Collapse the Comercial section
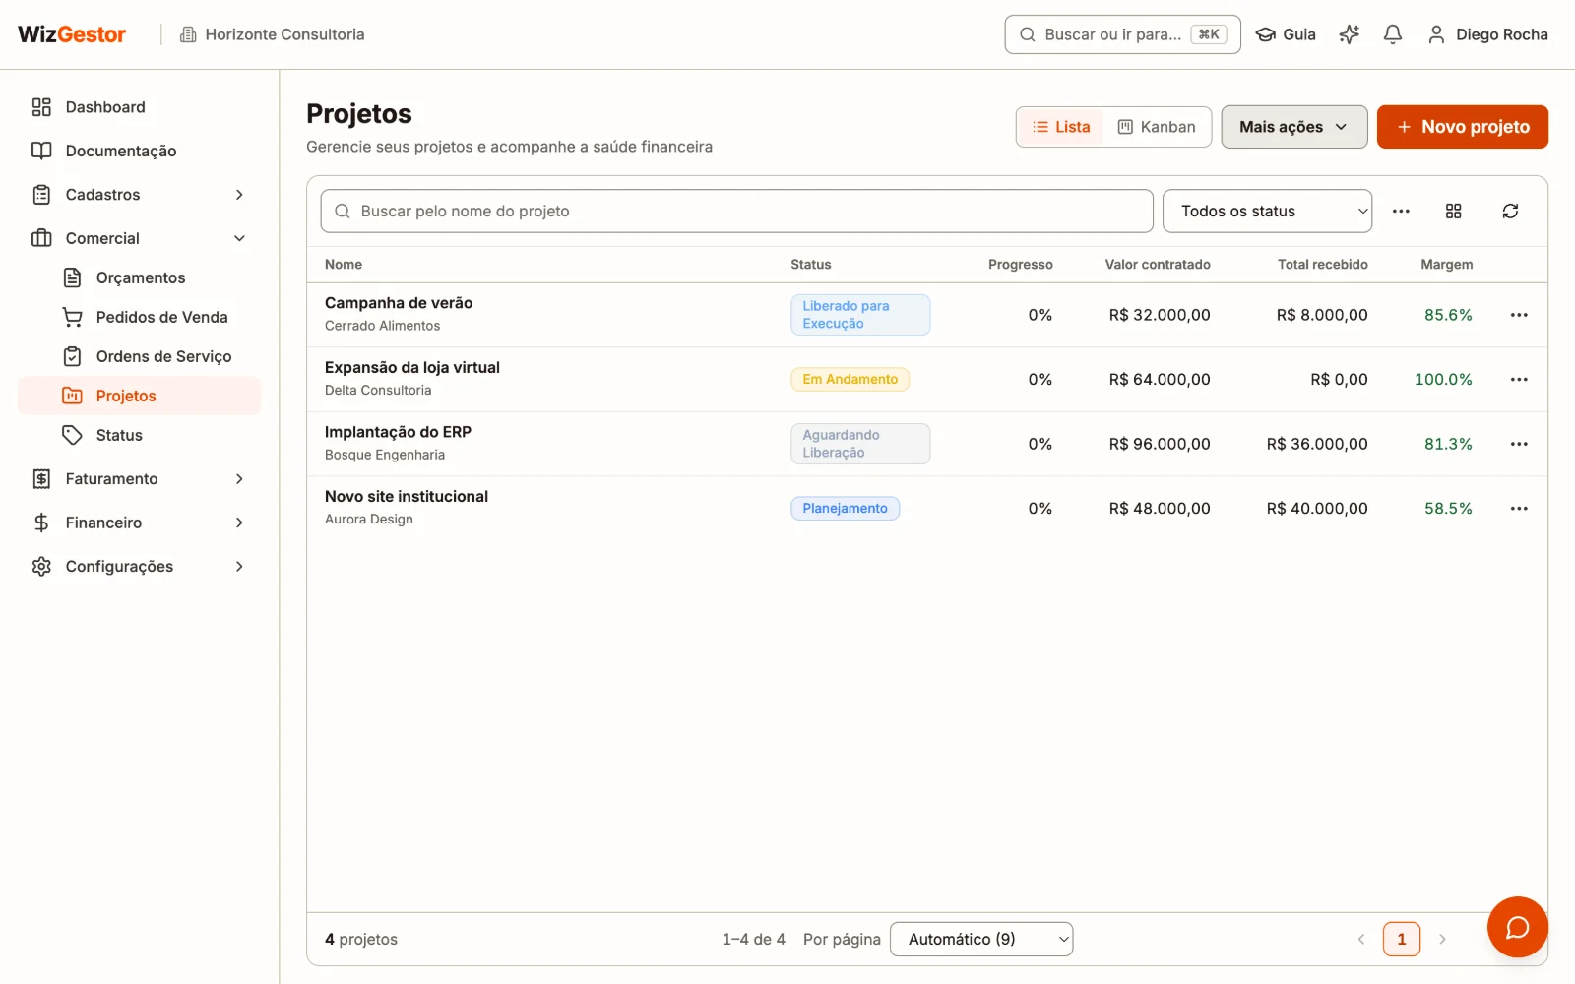 140,238
